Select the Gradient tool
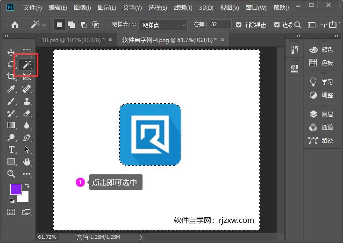This screenshot has width=343, height=243. coord(11,125)
